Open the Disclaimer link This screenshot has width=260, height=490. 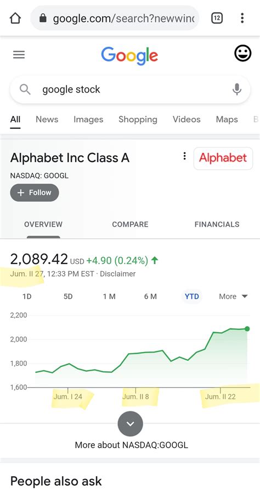point(118,274)
